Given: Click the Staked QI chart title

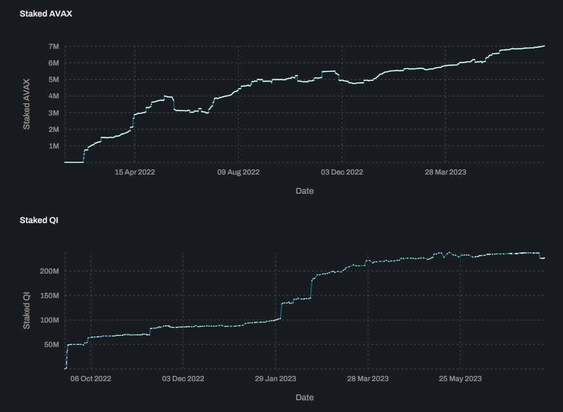Looking at the screenshot, I should coord(39,220).
